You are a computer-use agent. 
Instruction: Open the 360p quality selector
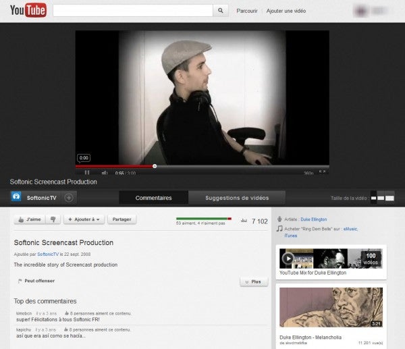308,173
